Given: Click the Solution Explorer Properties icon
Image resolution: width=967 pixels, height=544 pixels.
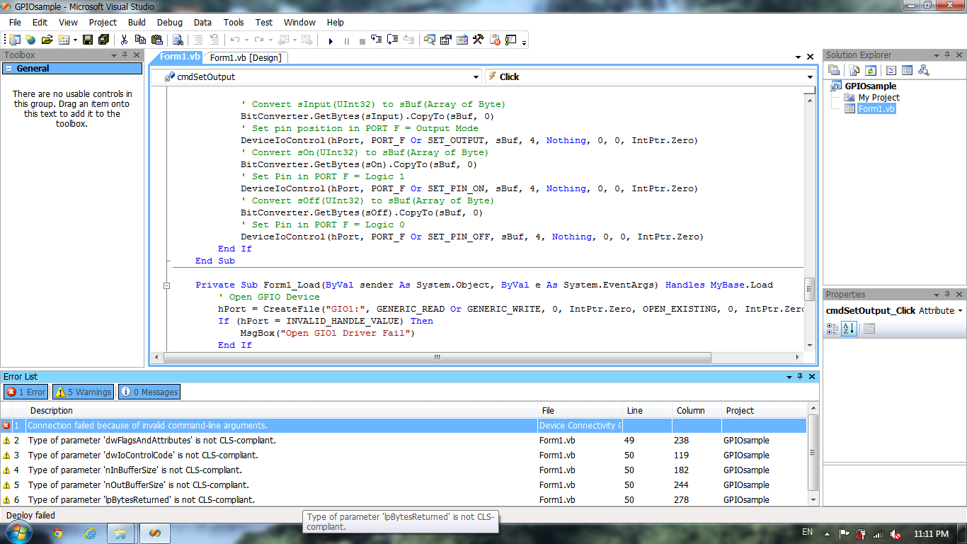Looking at the screenshot, I should 834,70.
